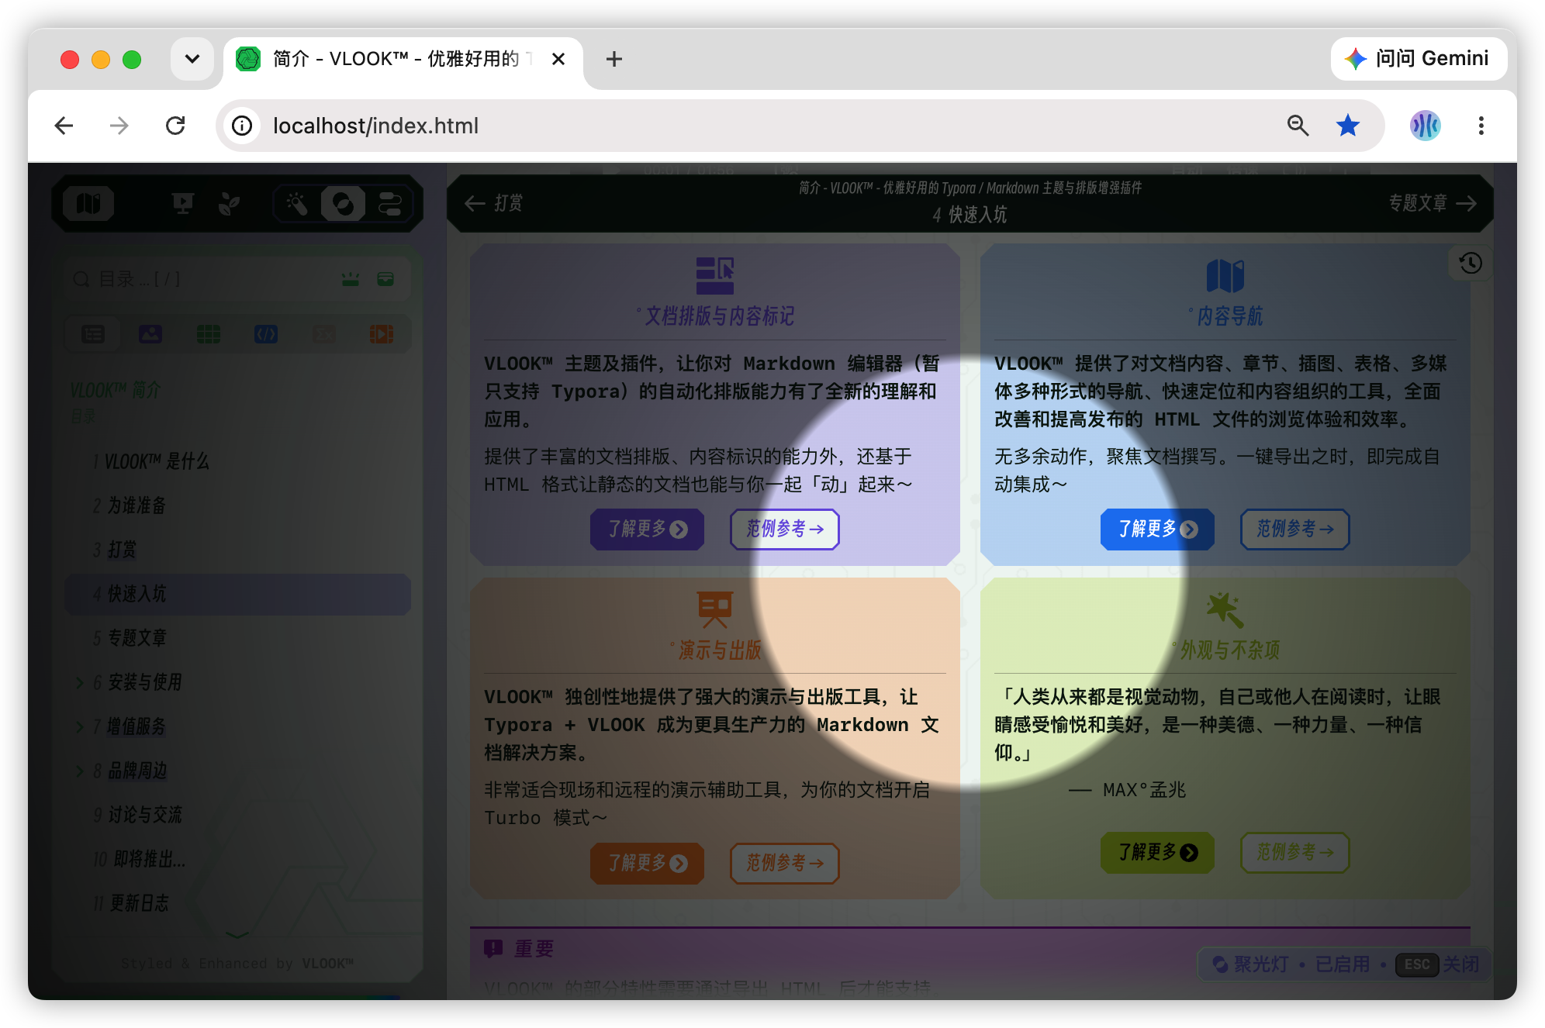
Task: Open 范例参考 in 内容导航 card
Action: 1295,529
